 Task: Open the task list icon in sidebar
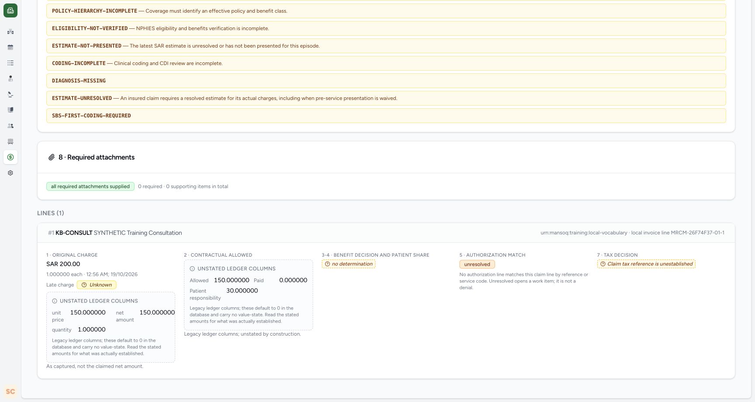(10, 63)
